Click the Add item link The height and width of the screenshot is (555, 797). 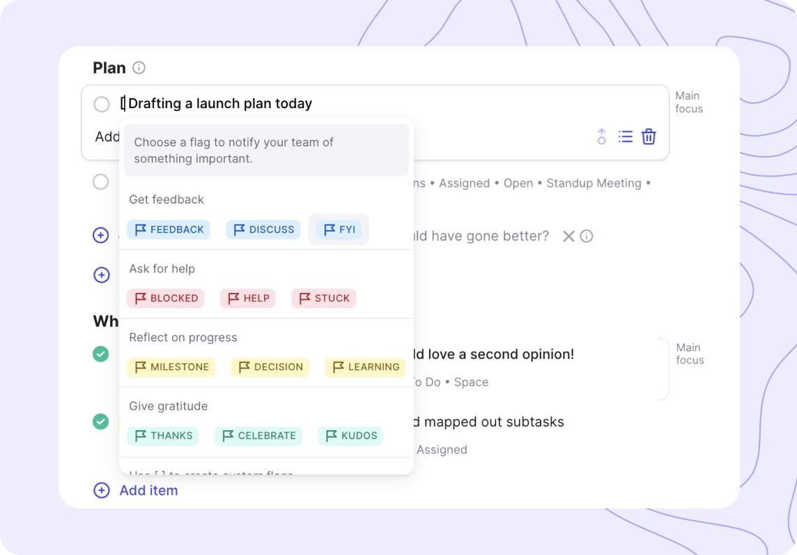tap(148, 490)
